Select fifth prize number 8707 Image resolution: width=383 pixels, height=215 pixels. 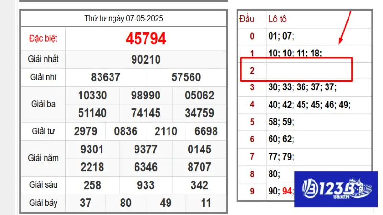[x=199, y=167]
